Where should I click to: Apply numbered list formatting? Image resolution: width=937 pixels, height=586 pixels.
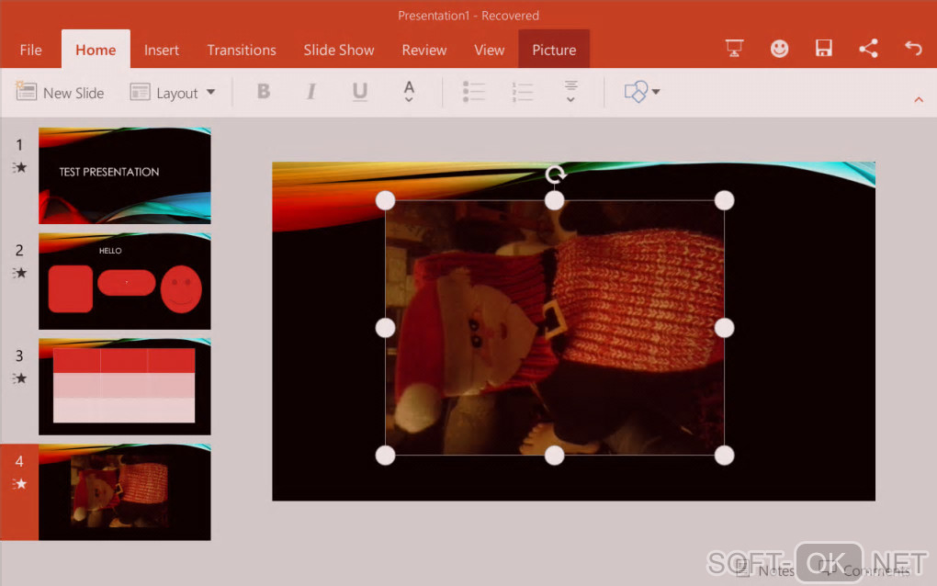click(523, 92)
